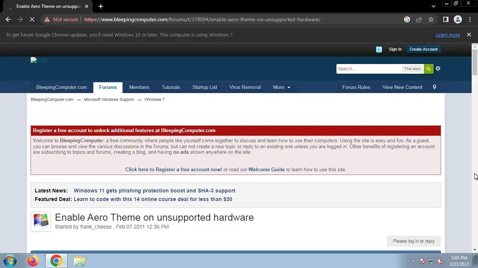478x268 pixels.
Task: Open the Welcome Guide link
Action: [267, 169]
